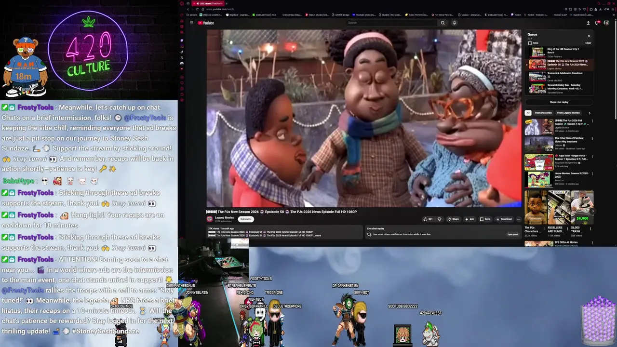The height and width of the screenshot is (347, 617).
Task: Click the PJs video player to pause
Action: click(x=364, y=119)
